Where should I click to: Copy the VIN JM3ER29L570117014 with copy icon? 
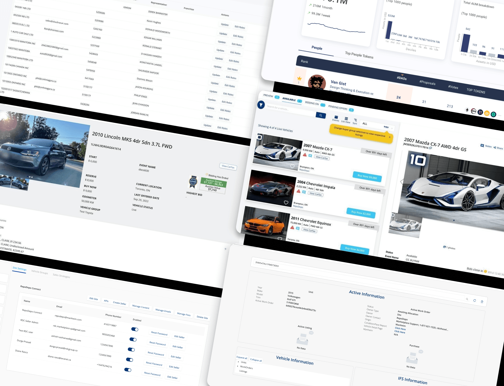430,148
